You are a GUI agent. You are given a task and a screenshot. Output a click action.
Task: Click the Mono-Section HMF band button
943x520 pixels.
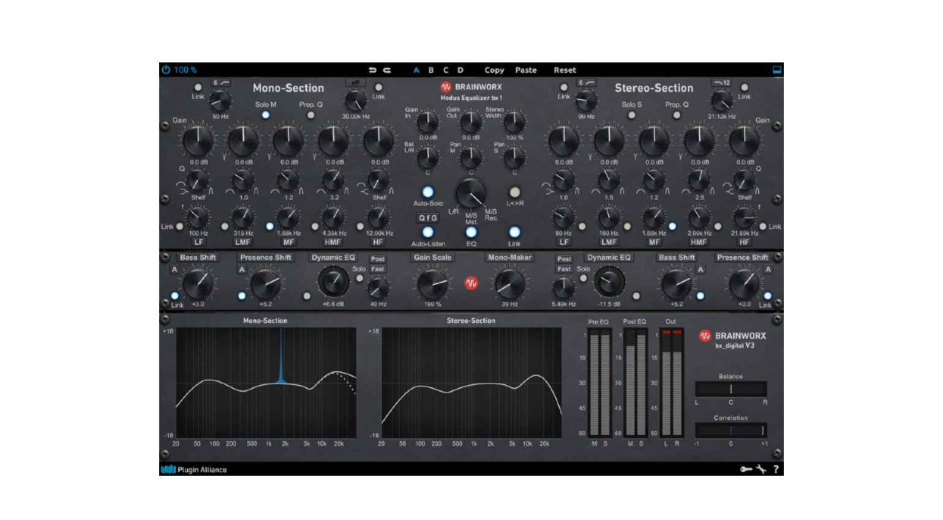(x=333, y=242)
